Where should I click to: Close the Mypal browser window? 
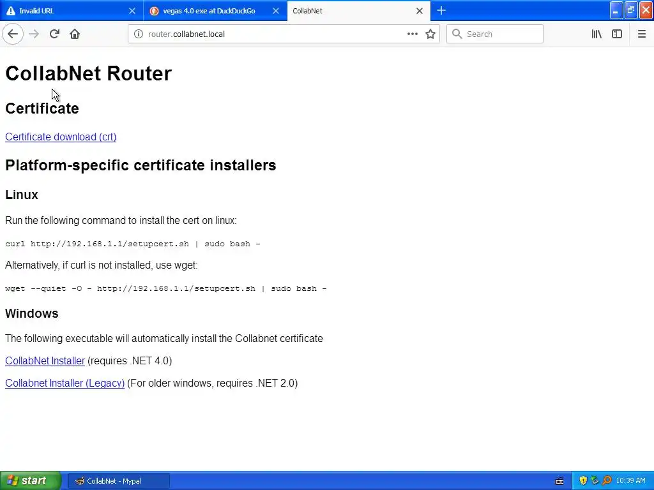tap(646, 11)
